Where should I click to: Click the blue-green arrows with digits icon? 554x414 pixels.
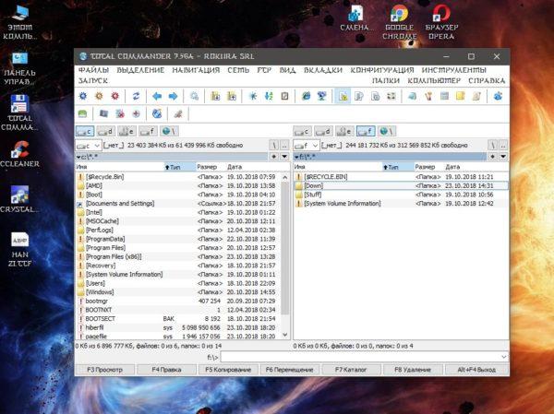pyautogui.click(x=269, y=96)
